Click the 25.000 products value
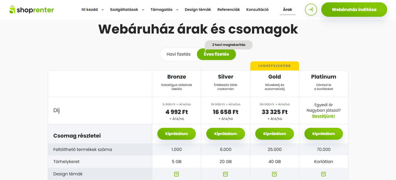396x180 pixels. pos(274,150)
